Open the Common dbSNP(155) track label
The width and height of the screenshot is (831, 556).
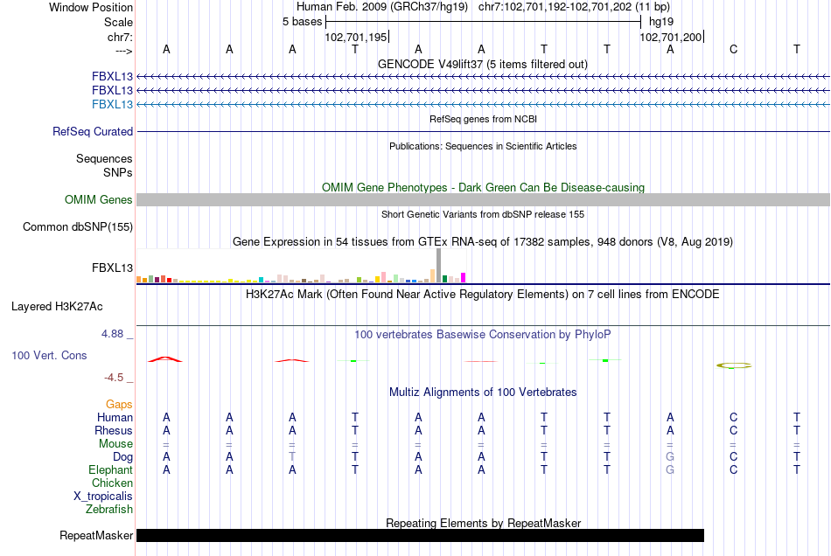click(x=77, y=226)
